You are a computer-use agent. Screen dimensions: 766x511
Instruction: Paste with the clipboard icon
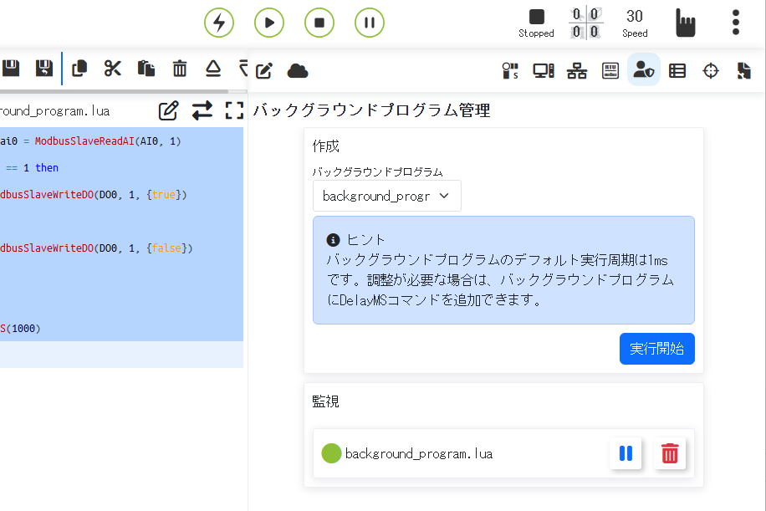146,68
